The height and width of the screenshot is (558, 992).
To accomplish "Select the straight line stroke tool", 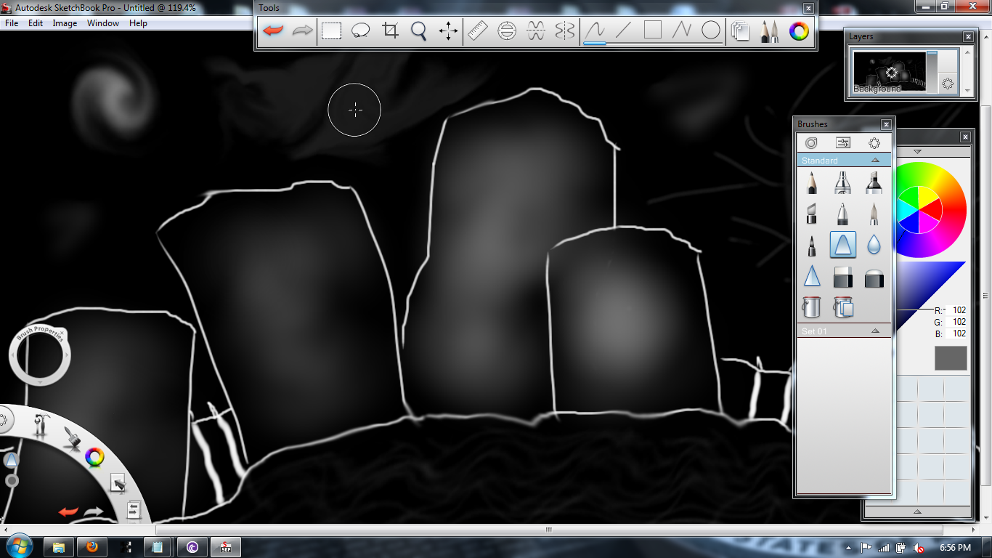I will (624, 31).
